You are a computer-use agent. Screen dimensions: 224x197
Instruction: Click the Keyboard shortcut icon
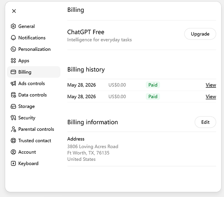coord(13,164)
